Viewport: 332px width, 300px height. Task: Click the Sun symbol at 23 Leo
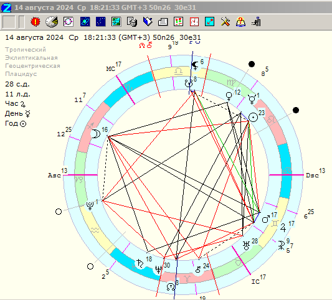tap(254, 117)
